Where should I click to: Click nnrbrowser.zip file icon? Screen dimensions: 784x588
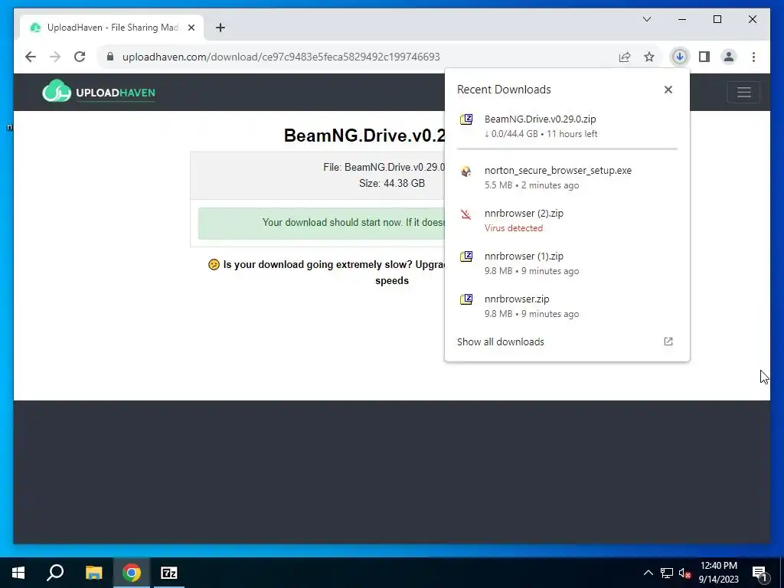point(466,299)
